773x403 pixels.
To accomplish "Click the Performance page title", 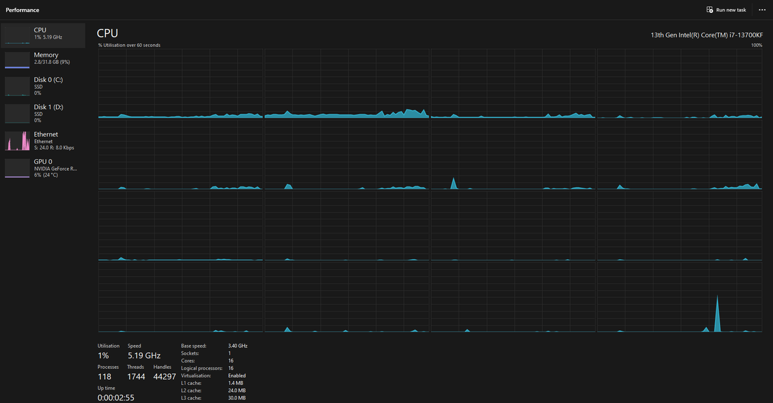I will pos(23,10).
